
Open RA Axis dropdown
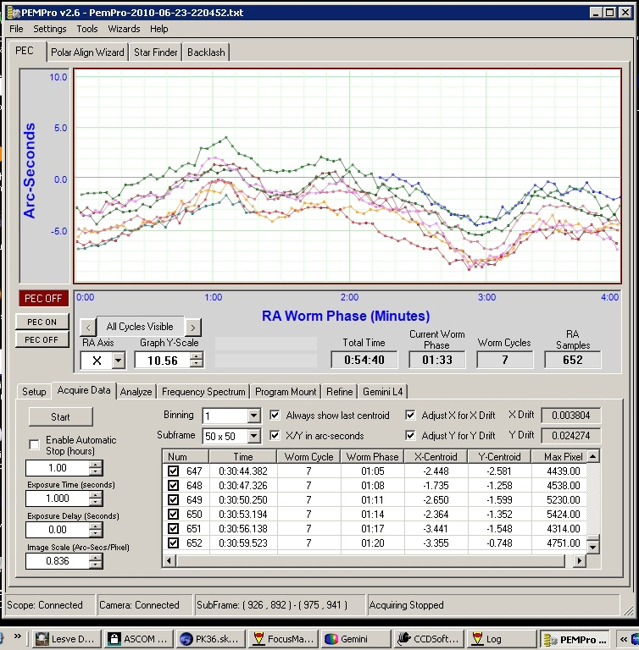click(x=119, y=361)
